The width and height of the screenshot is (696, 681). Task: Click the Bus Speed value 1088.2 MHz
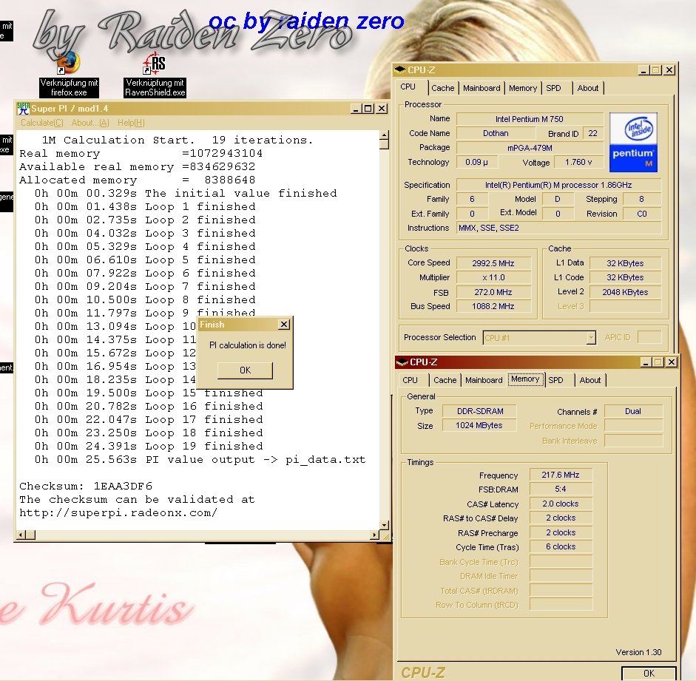pos(493,306)
